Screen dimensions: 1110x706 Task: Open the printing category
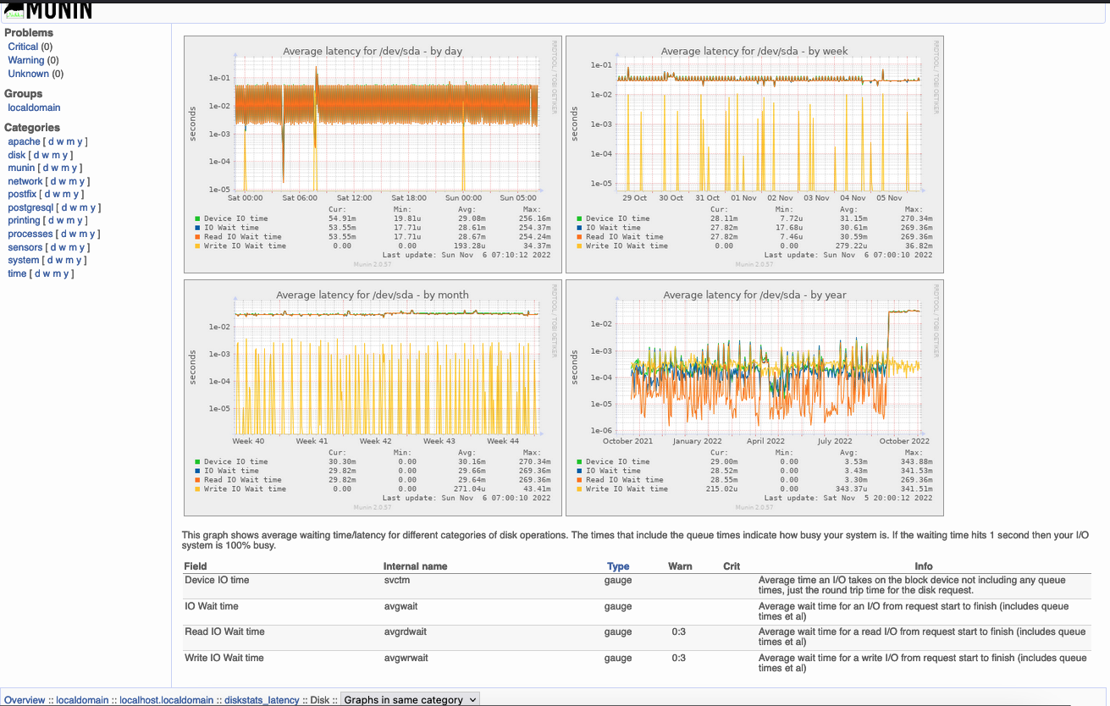click(x=24, y=221)
